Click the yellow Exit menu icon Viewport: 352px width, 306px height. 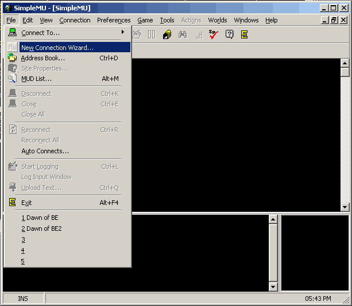[x=13, y=202]
